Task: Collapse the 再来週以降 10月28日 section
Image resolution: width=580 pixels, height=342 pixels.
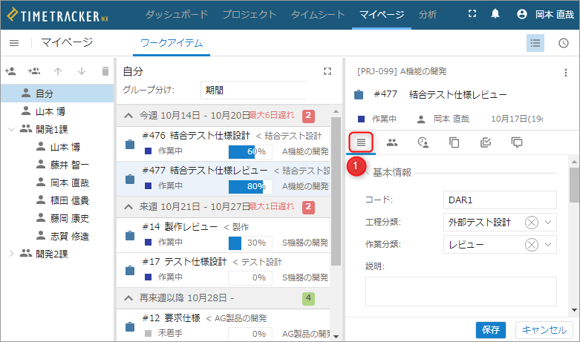Action: pyautogui.click(x=128, y=298)
